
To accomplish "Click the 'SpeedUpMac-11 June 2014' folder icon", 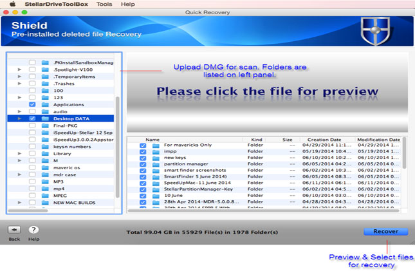I will (156, 183).
